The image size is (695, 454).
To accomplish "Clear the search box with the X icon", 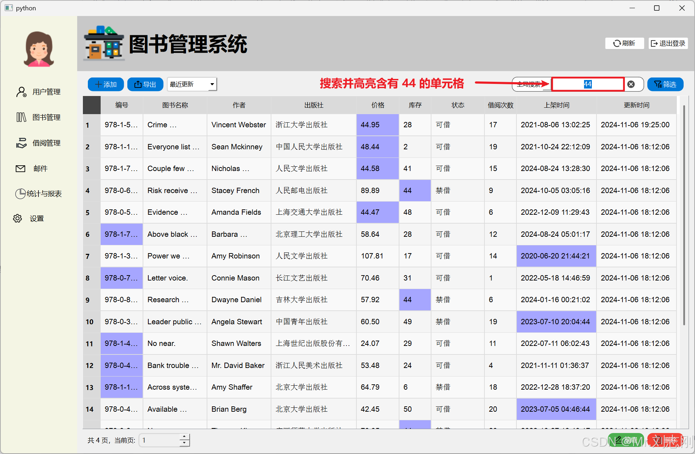I will (631, 84).
